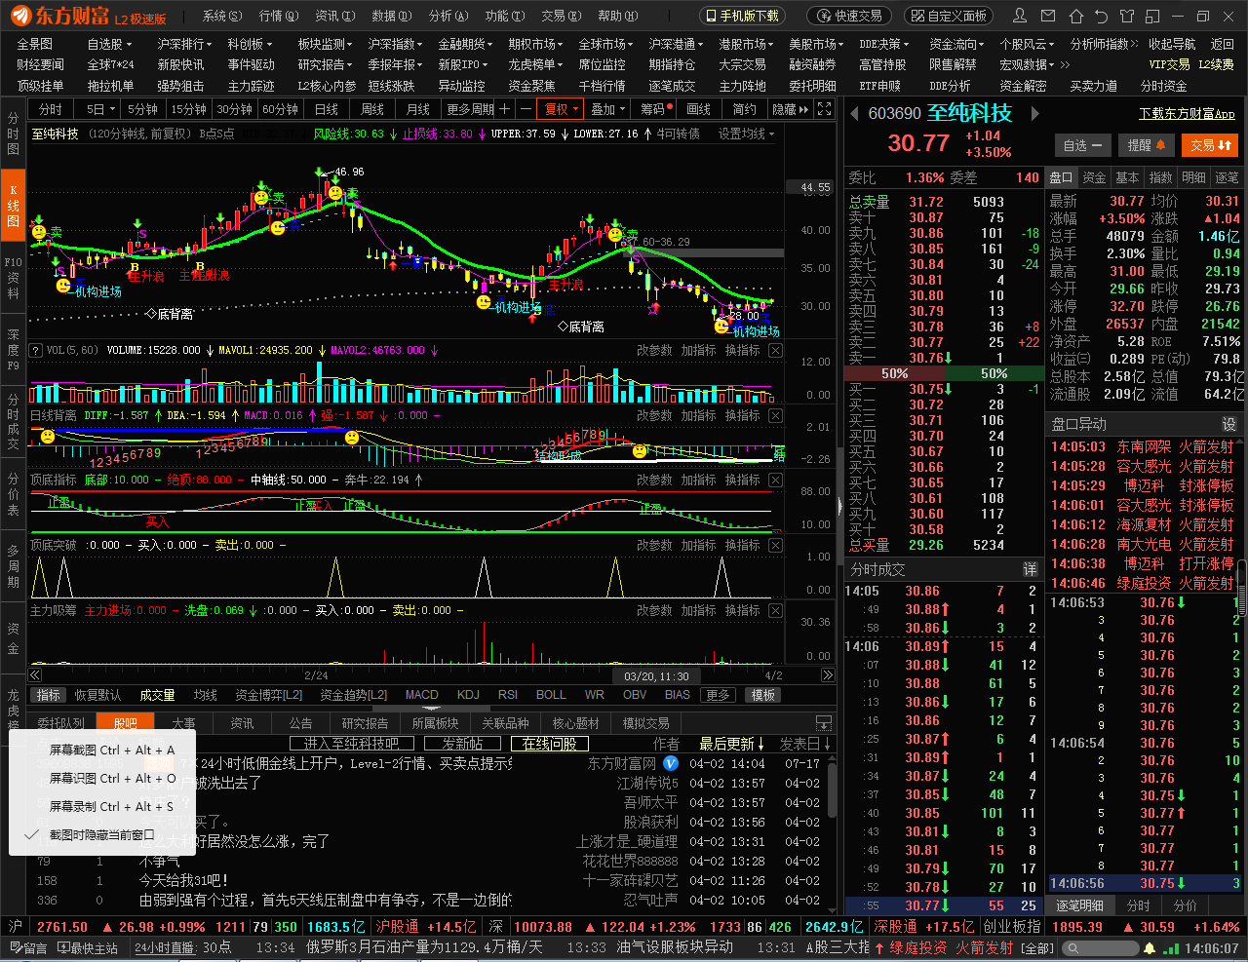
Task: Toggle 截图时隐藏当前窗口 option
Action: click(102, 834)
